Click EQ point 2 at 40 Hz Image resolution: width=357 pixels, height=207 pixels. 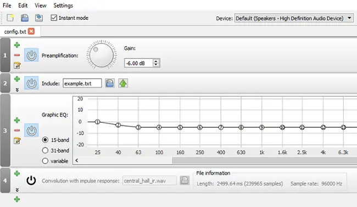tap(118, 125)
